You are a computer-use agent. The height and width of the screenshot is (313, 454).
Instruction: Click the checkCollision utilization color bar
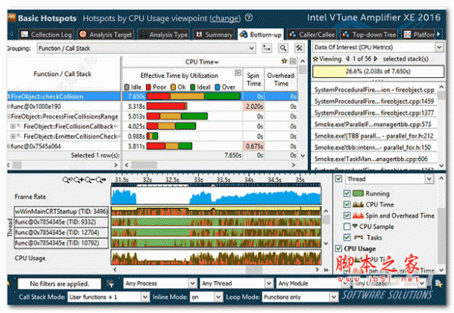coord(194,96)
